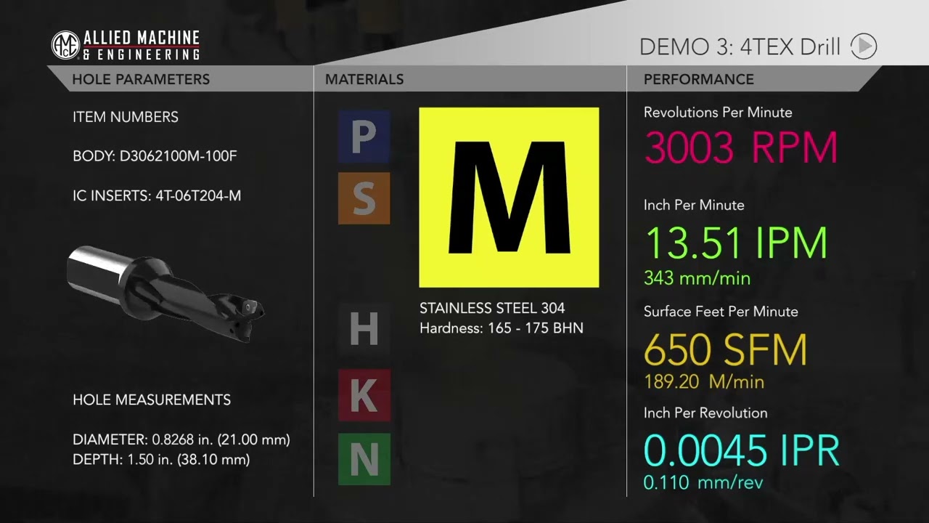Click the MATERIALS header
The width and height of the screenshot is (929, 523).
[x=364, y=79]
